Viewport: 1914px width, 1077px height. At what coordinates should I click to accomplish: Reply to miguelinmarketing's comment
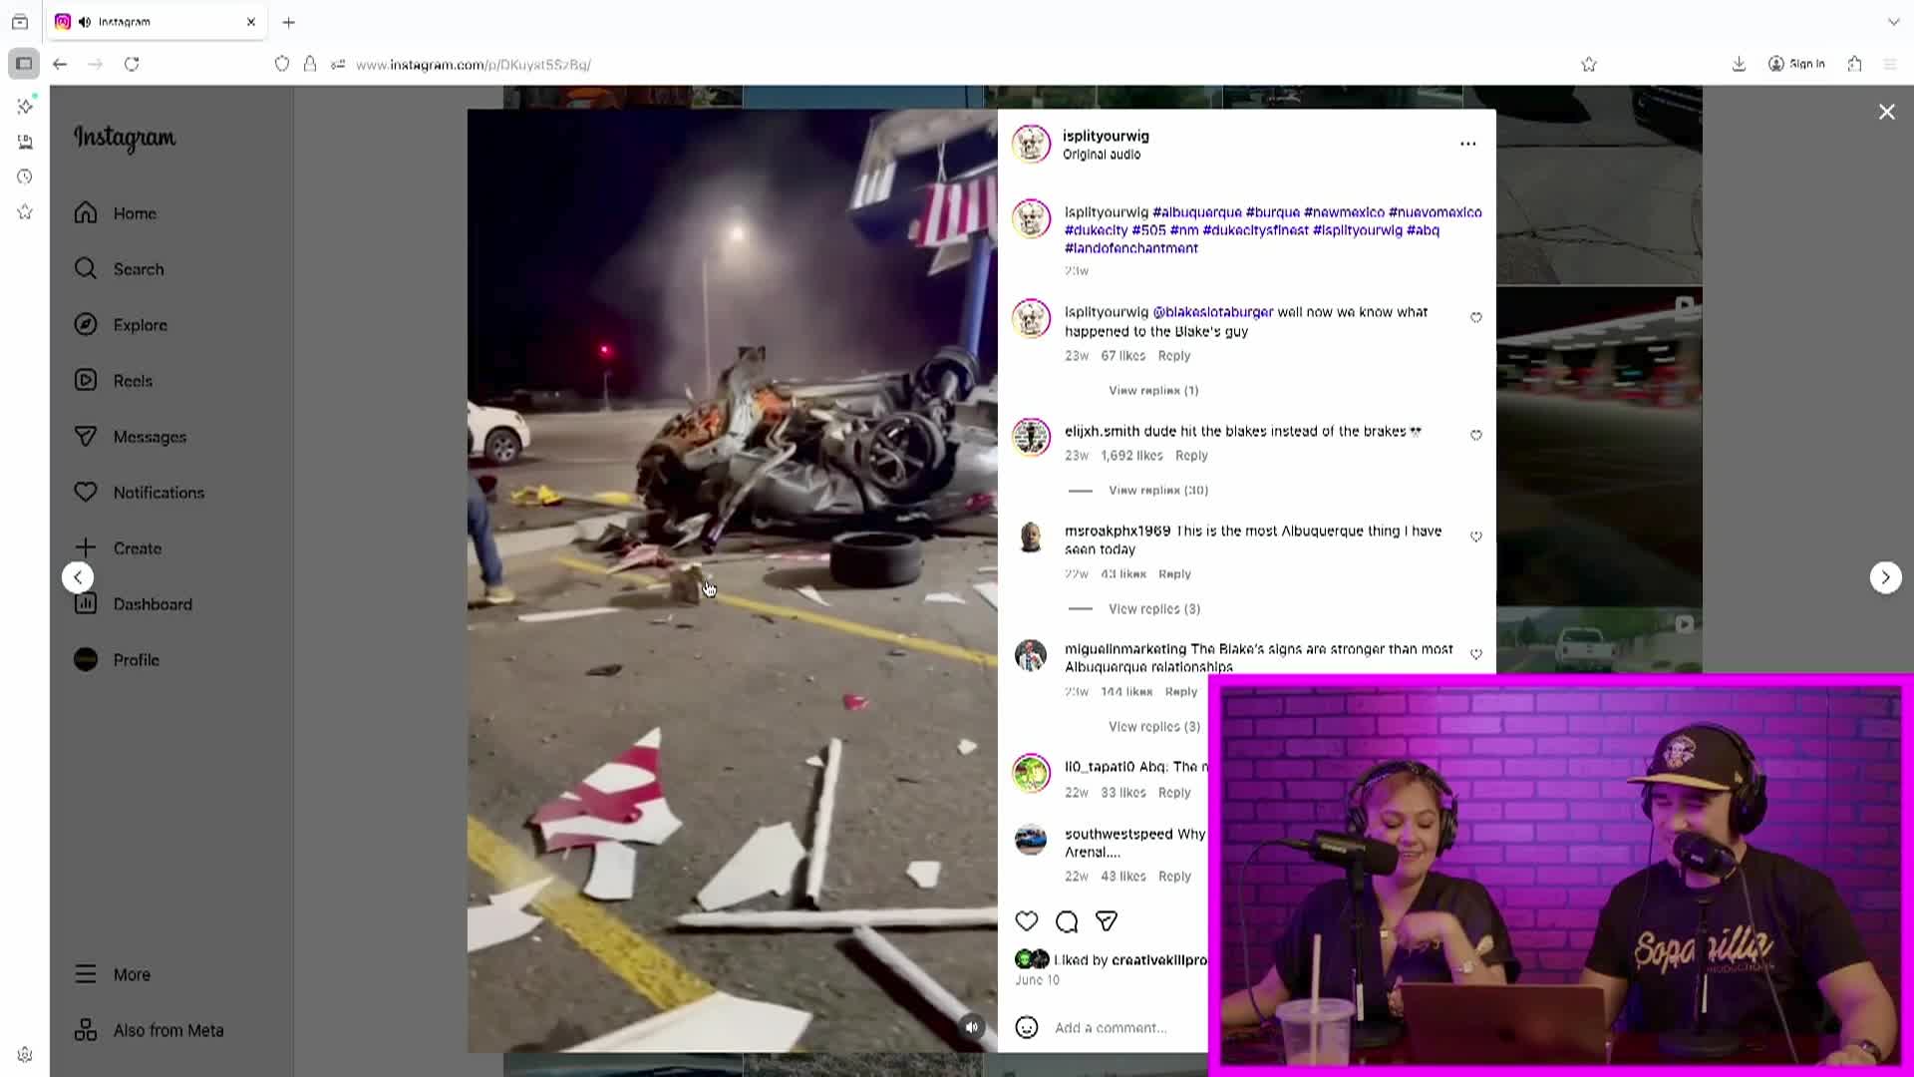[x=1180, y=692]
